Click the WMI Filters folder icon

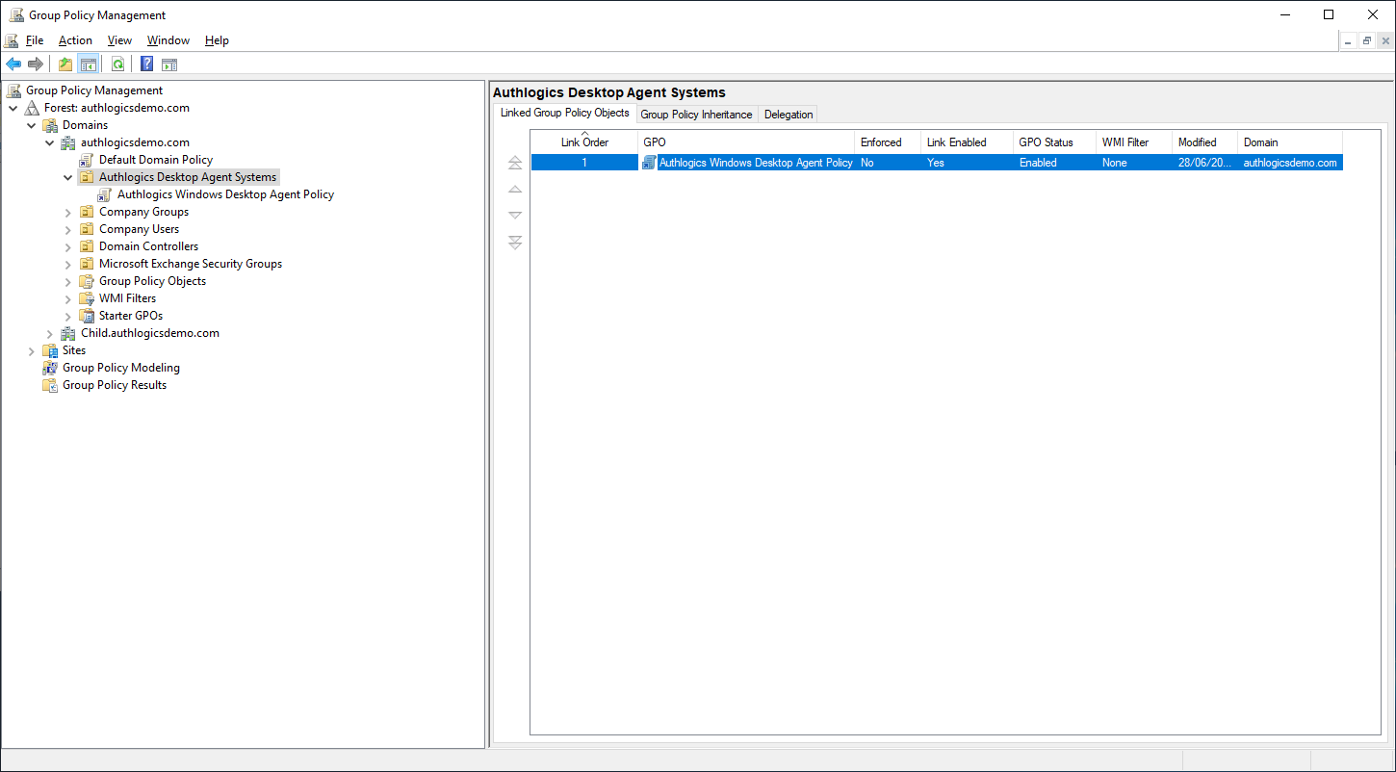pyautogui.click(x=88, y=298)
